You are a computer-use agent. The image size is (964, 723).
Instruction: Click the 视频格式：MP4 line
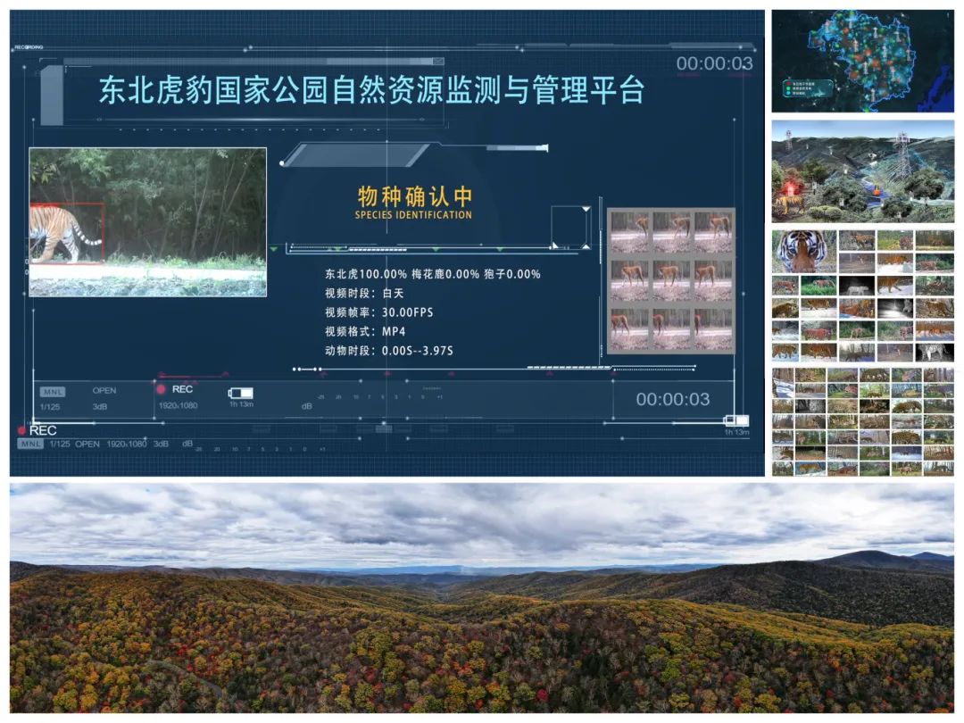click(x=365, y=331)
